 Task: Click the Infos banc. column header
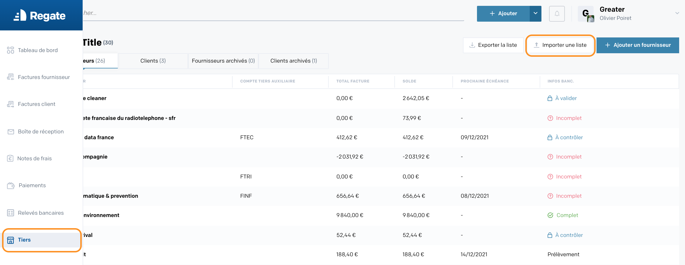[x=560, y=81]
